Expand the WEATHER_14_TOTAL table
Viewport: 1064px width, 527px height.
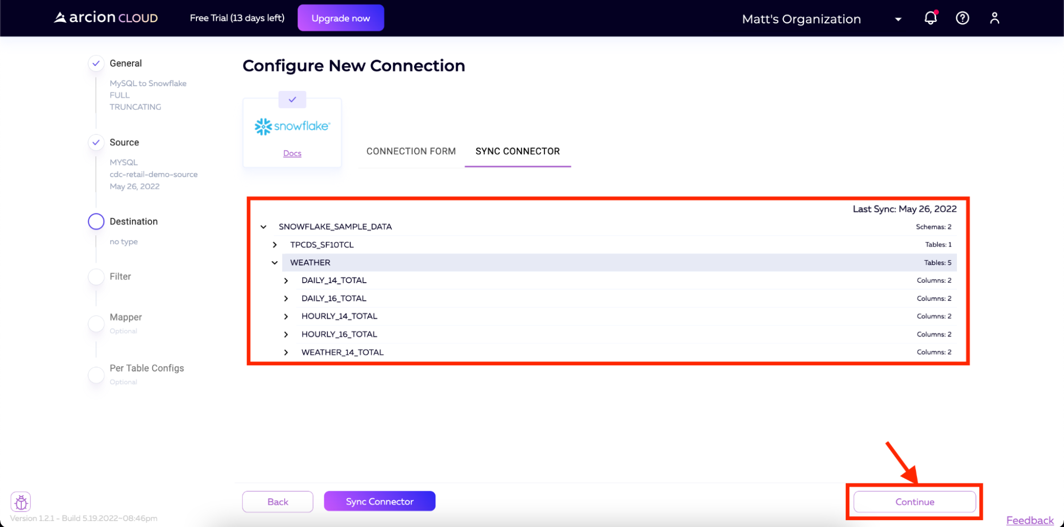point(286,352)
